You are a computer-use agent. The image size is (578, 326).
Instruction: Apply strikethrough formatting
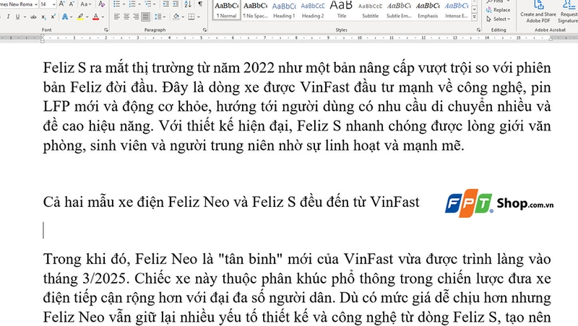coord(33,17)
